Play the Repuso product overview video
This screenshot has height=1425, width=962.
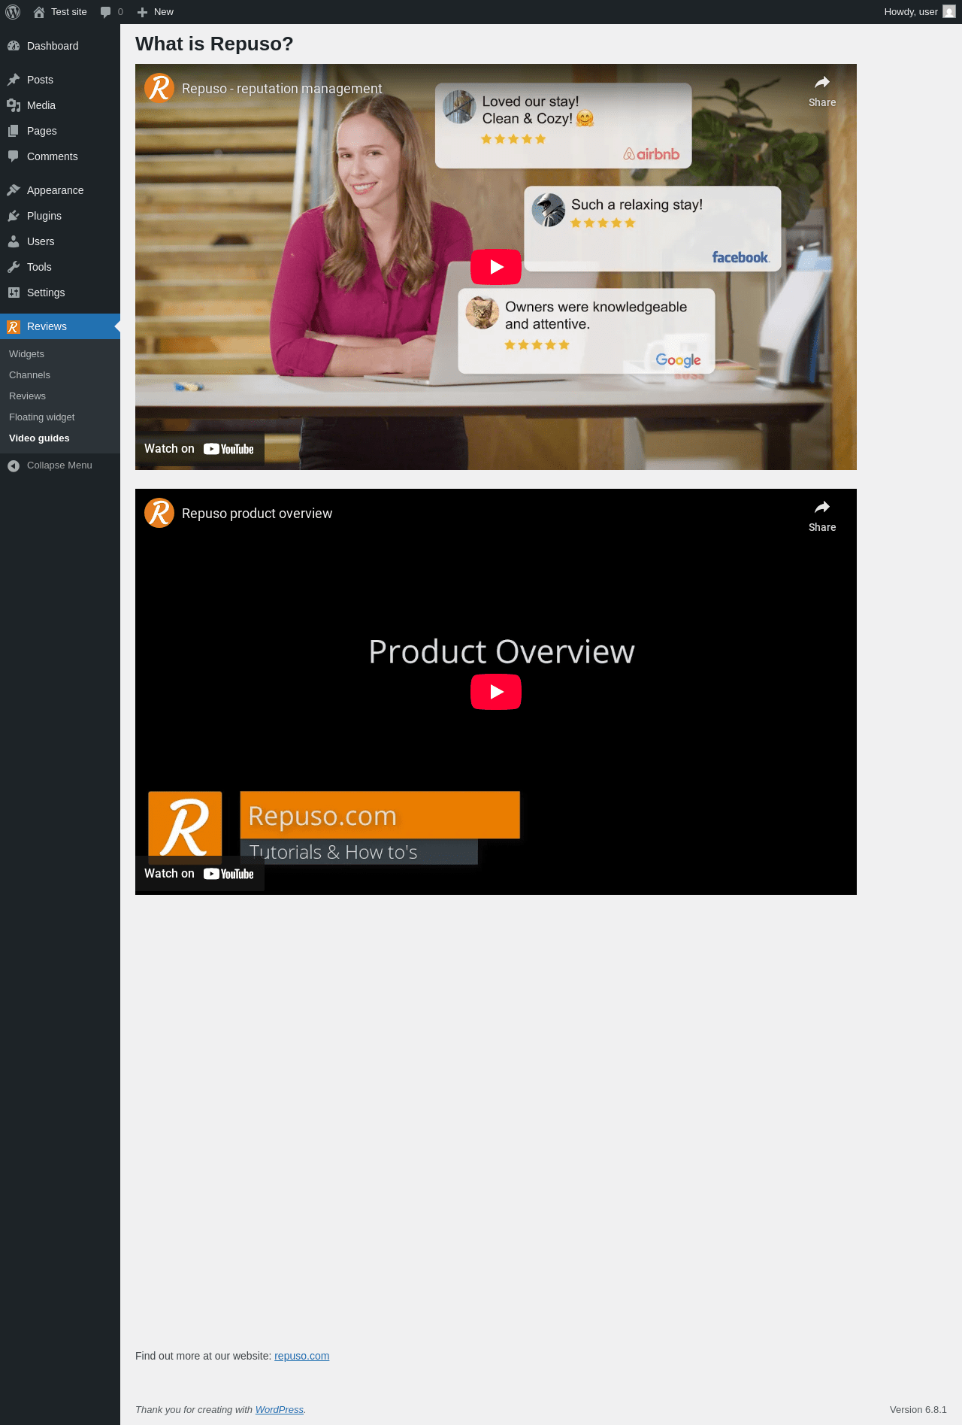point(496,692)
